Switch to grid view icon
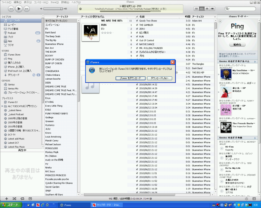Image resolution: width=261 pixels, height=208 pixels. pos(207,9)
